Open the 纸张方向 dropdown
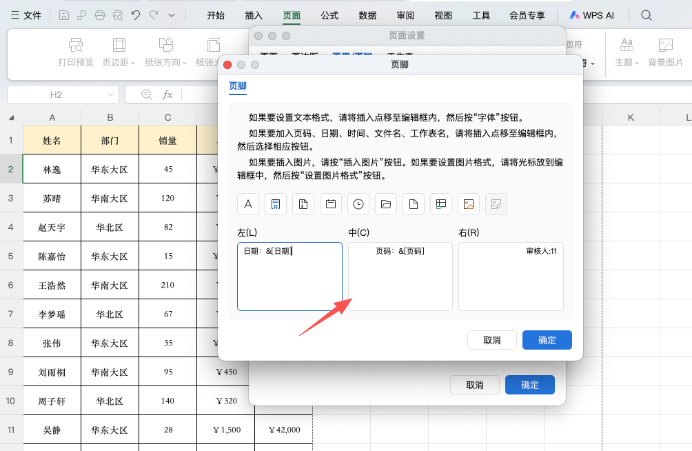Viewport: 692px width, 451px height. coord(166,52)
